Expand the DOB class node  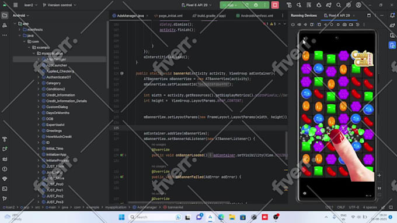click(x=39, y=119)
